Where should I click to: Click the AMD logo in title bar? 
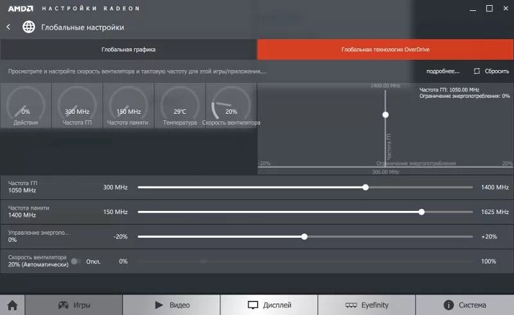(x=21, y=8)
